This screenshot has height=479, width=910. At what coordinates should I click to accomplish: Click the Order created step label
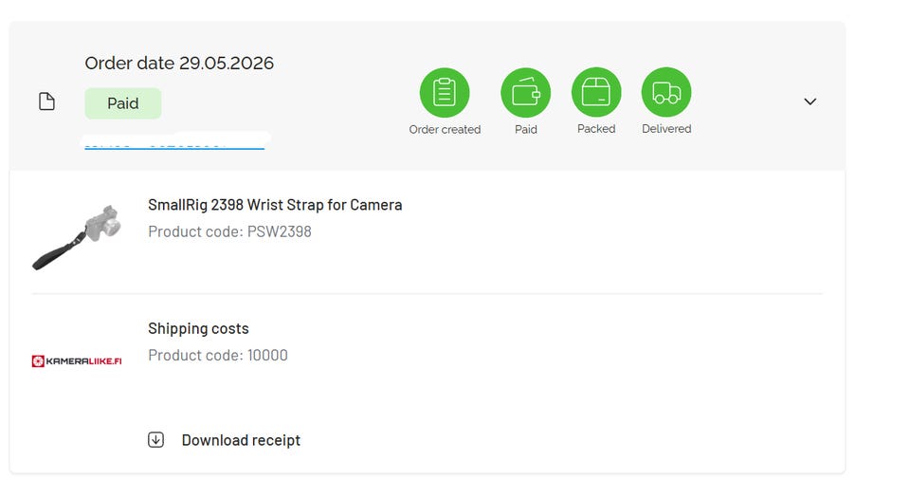(x=445, y=130)
